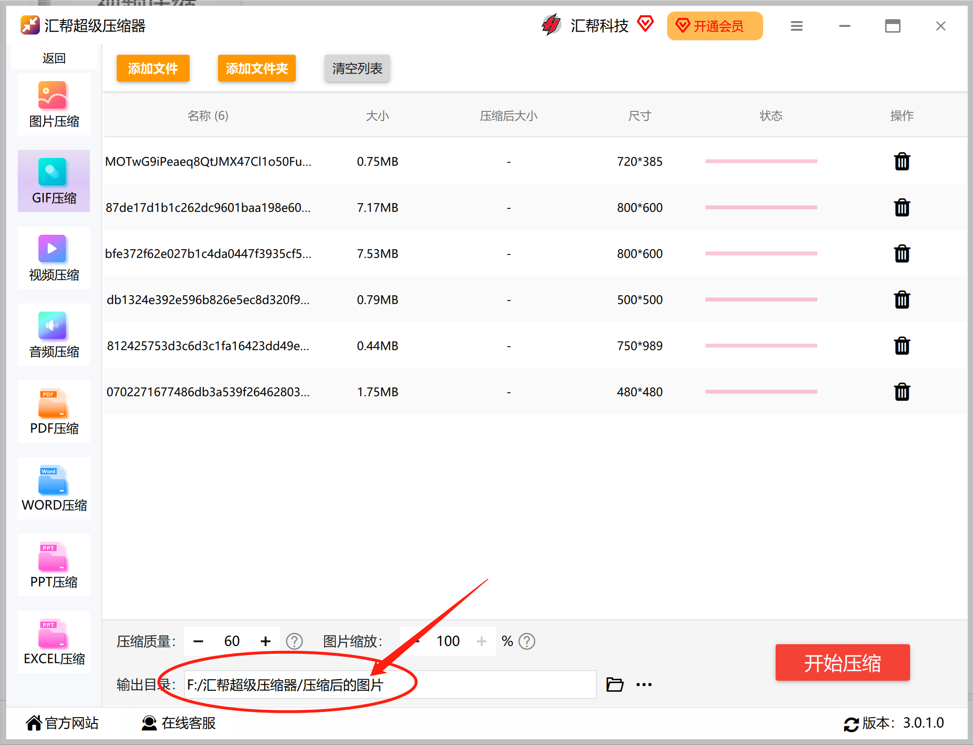The image size is (973, 745).
Task: Click the 750*989 dimension cell
Action: [640, 346]
